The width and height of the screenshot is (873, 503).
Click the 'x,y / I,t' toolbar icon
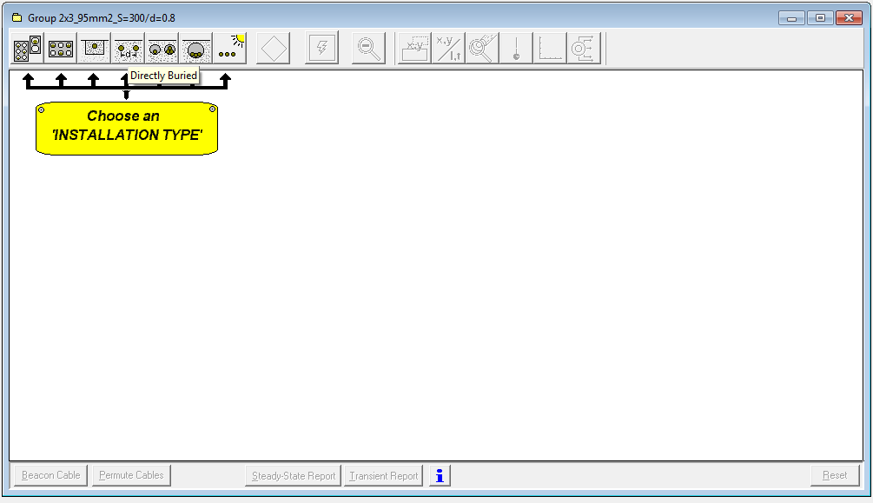(x=448, y=49)
